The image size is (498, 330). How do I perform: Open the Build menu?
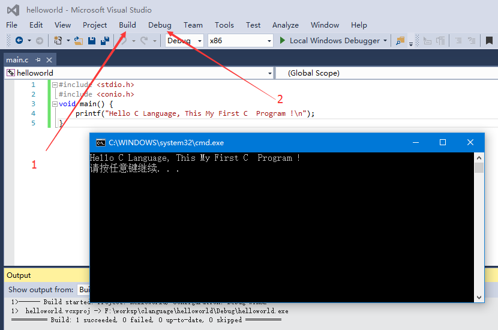click(x=127, y=25)
